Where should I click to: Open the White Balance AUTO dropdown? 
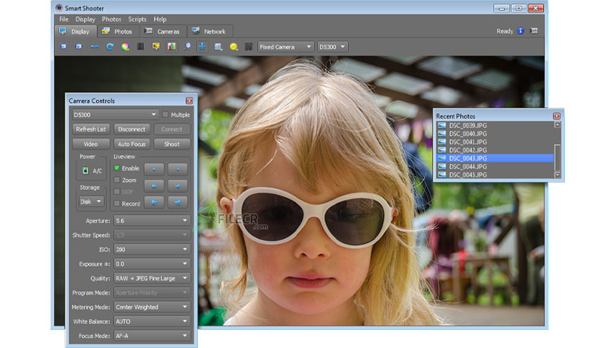tap(152, 321)
